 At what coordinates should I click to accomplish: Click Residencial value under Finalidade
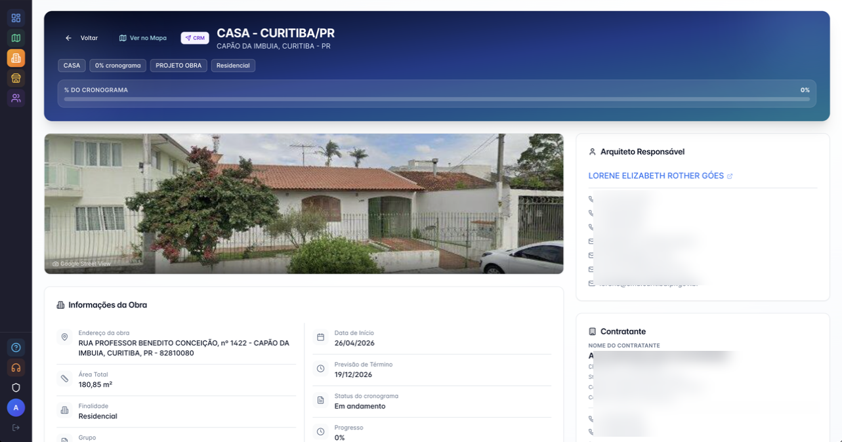(98, 416)
